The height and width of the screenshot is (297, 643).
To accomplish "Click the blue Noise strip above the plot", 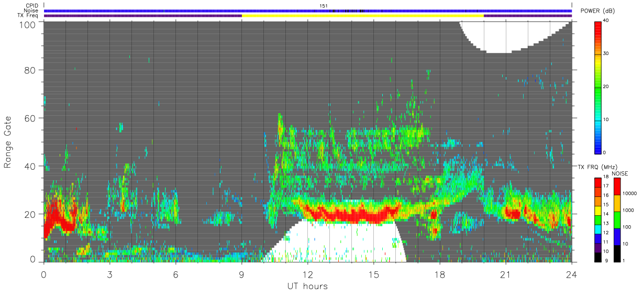I will point(308,10).
